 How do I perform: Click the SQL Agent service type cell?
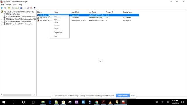tap(127, 20)
